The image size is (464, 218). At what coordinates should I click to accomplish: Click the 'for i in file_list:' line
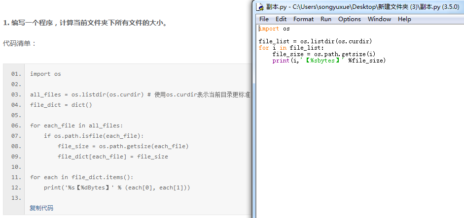[291, 48]
